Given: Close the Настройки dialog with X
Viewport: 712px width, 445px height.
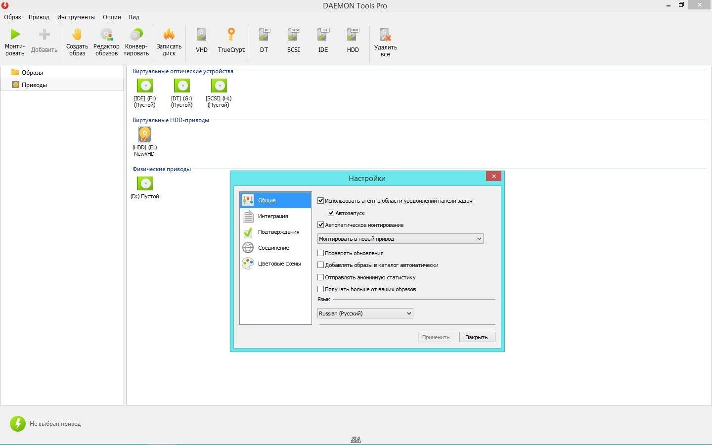Looking at the screenshot, I should coord(493,176).
